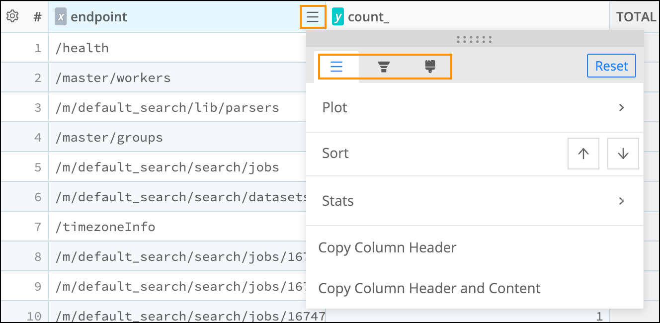
Task: Click the drag handle atop the menu panel
Action: click(x=475, y=38)
